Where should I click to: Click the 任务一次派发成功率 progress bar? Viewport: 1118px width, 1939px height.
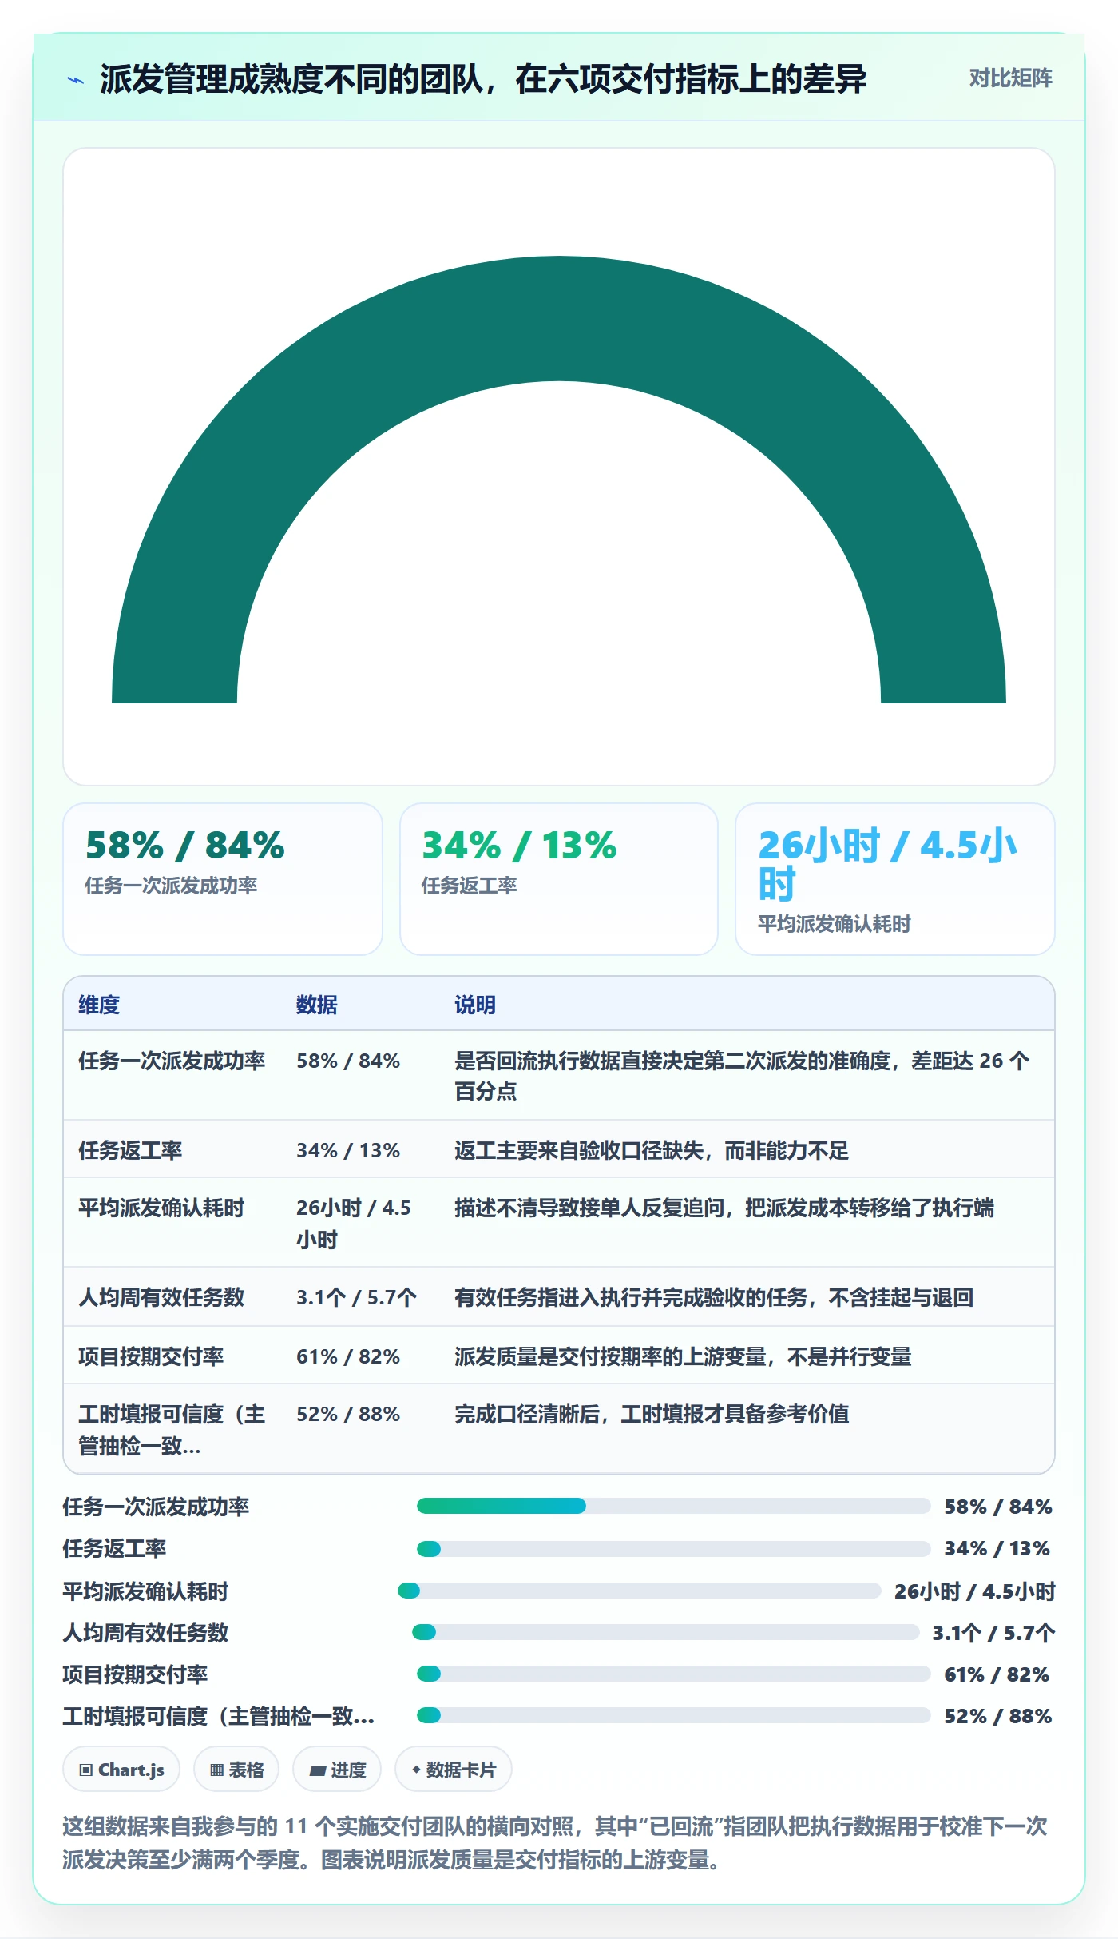674,1506
